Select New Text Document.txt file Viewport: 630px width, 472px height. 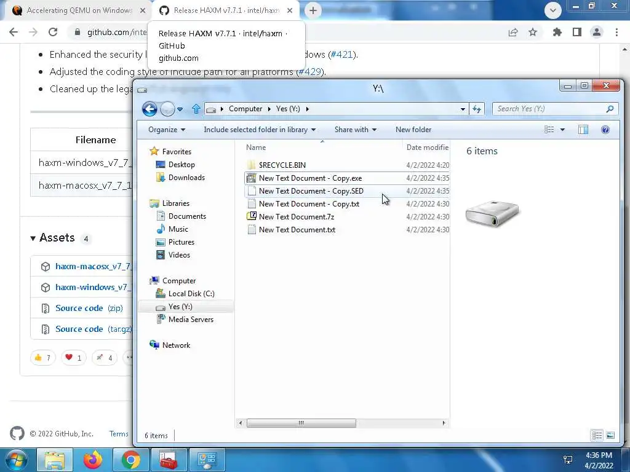297,230
